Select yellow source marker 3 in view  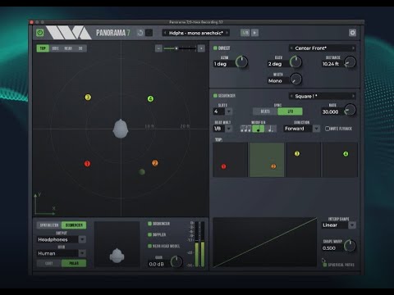[88, 98]
